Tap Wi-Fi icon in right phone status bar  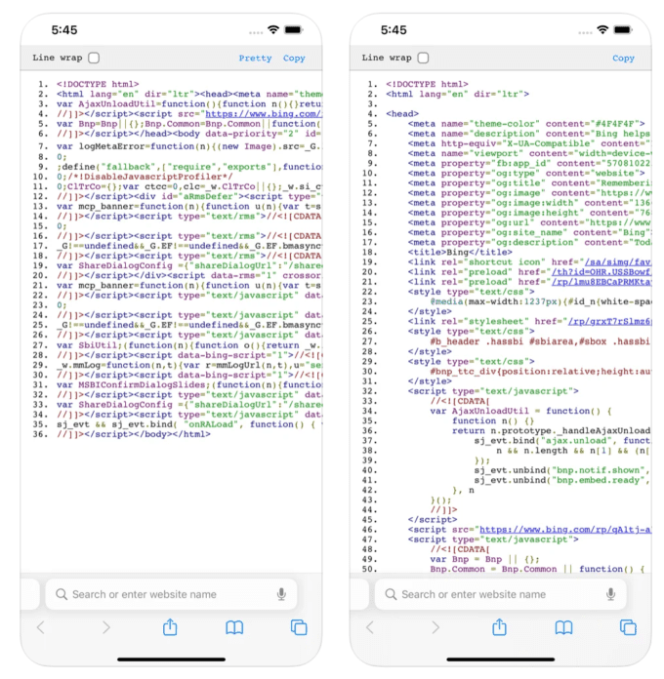(602, 29)
